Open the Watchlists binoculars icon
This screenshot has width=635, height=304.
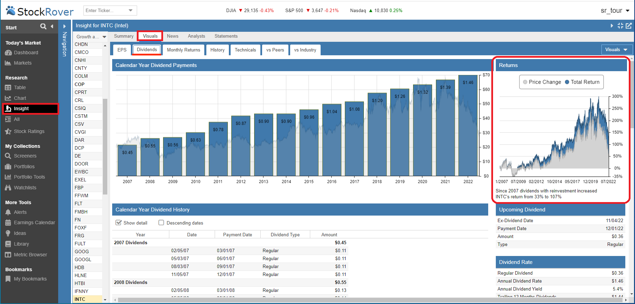(x=8, y=188)
